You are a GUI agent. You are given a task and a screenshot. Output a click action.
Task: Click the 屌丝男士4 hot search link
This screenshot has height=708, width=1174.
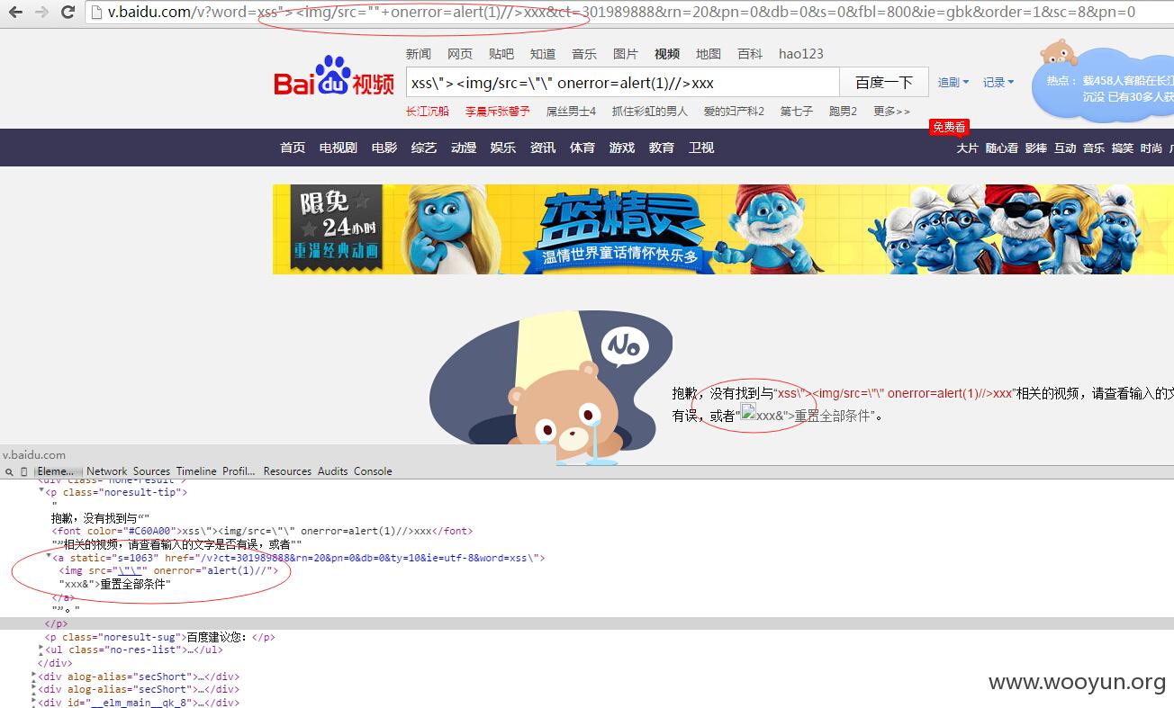[571, 112]
